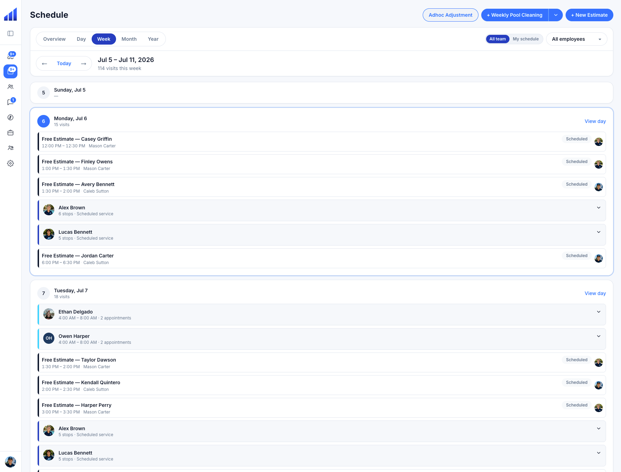Image resolution: width=621 pixels, height=472 pixels.
Task: Expand Alex Brown's 6 stops on Monday
Action: tap(599, 208)
